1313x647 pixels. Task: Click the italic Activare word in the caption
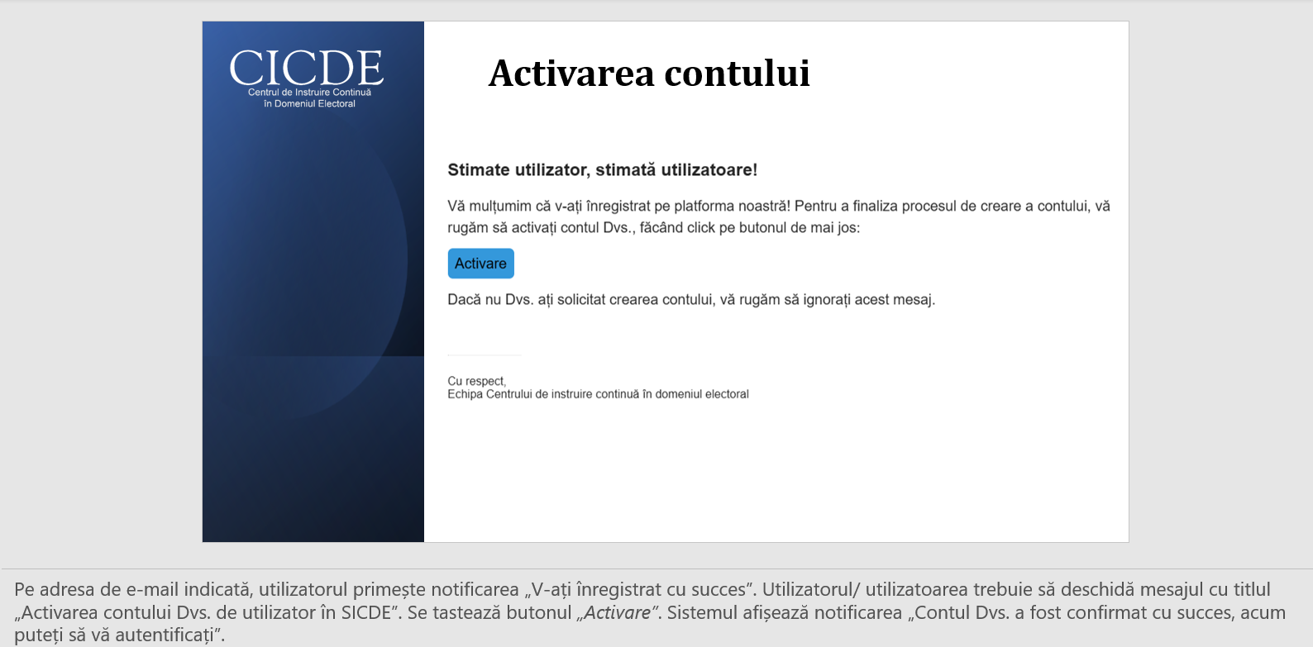pyautogui.click(x=618, y=613)
